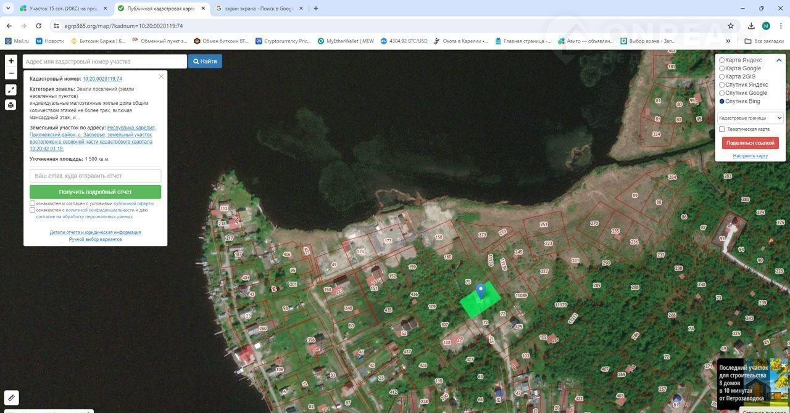
Task: Close the cadastral info panel
Action: click(x=161, y=76)
